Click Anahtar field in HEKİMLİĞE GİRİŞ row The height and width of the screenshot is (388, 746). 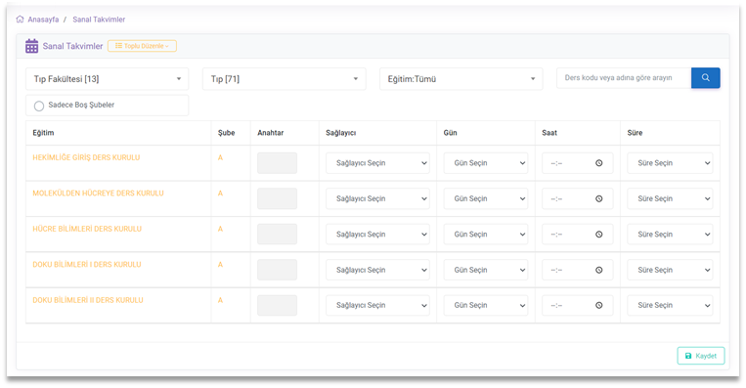point(277,163)
